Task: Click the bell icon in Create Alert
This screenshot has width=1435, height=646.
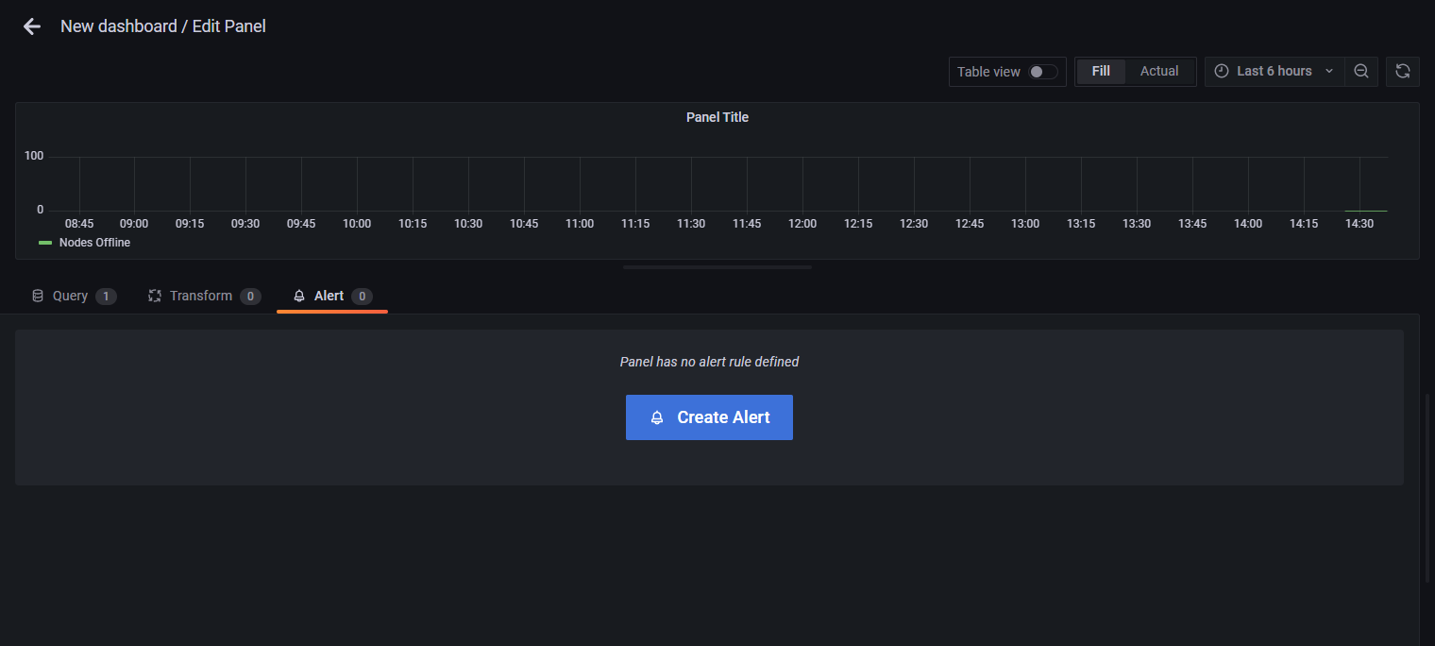Action: pyautogui.click(x=657, y=417)
